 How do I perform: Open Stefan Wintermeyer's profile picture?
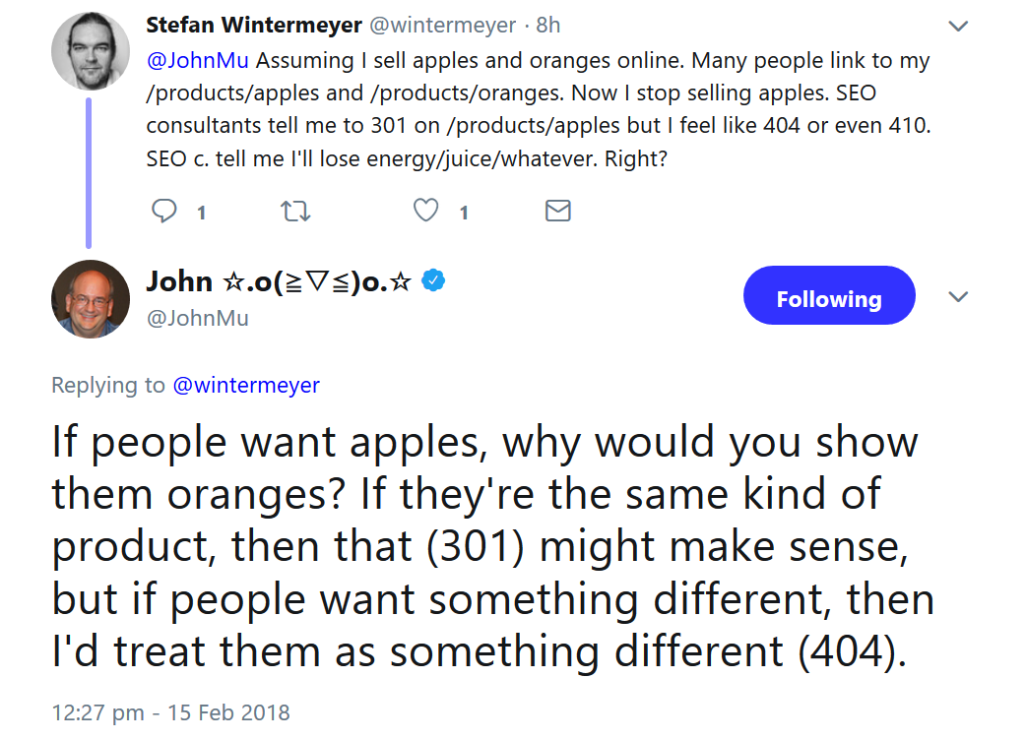pyautogui.click(x=90, y=51)
